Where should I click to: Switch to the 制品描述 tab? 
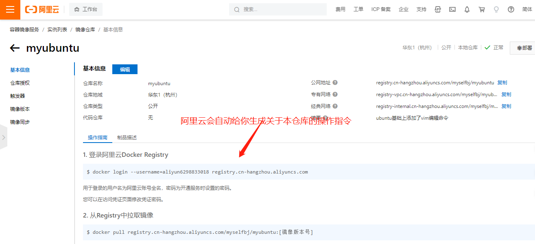click(x=127, y=138)
